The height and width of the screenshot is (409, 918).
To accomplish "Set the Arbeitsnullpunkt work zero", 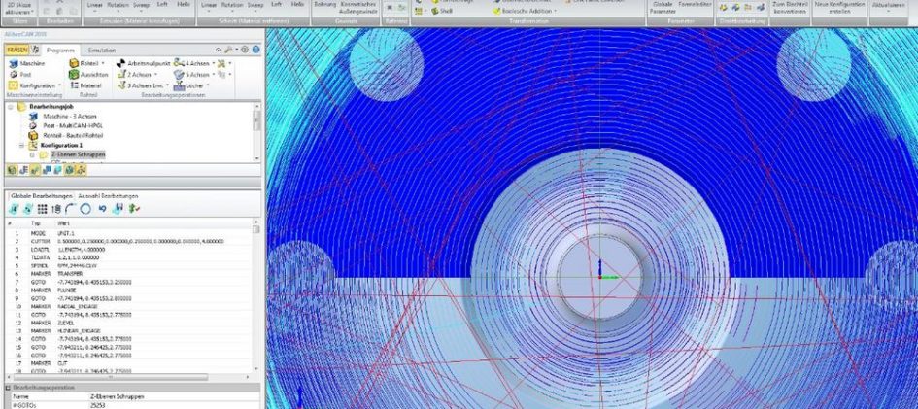I will 144,63.
